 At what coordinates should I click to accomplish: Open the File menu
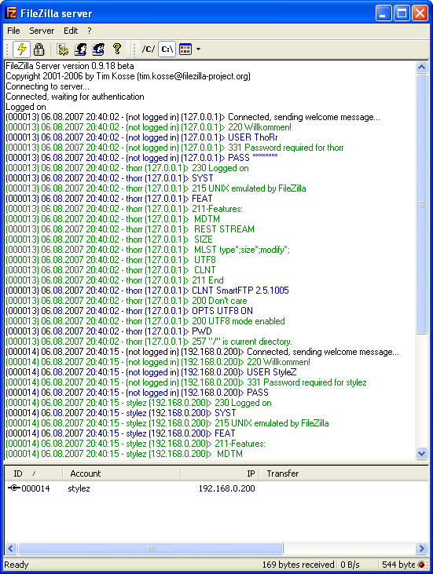pyautogui.click(x=13, y=31)
